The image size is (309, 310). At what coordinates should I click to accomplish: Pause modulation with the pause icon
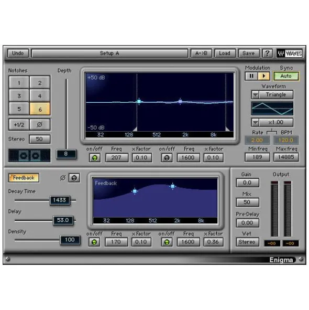pos(251,76)
